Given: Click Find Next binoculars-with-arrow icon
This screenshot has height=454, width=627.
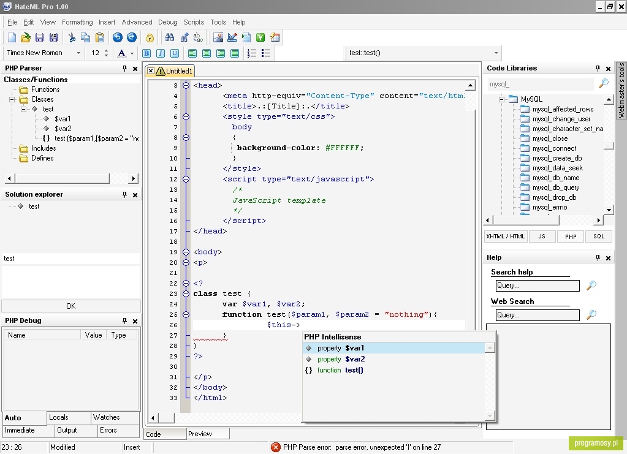Looking at the screenshot, I should pyautogui.click(x=184, y=37).
